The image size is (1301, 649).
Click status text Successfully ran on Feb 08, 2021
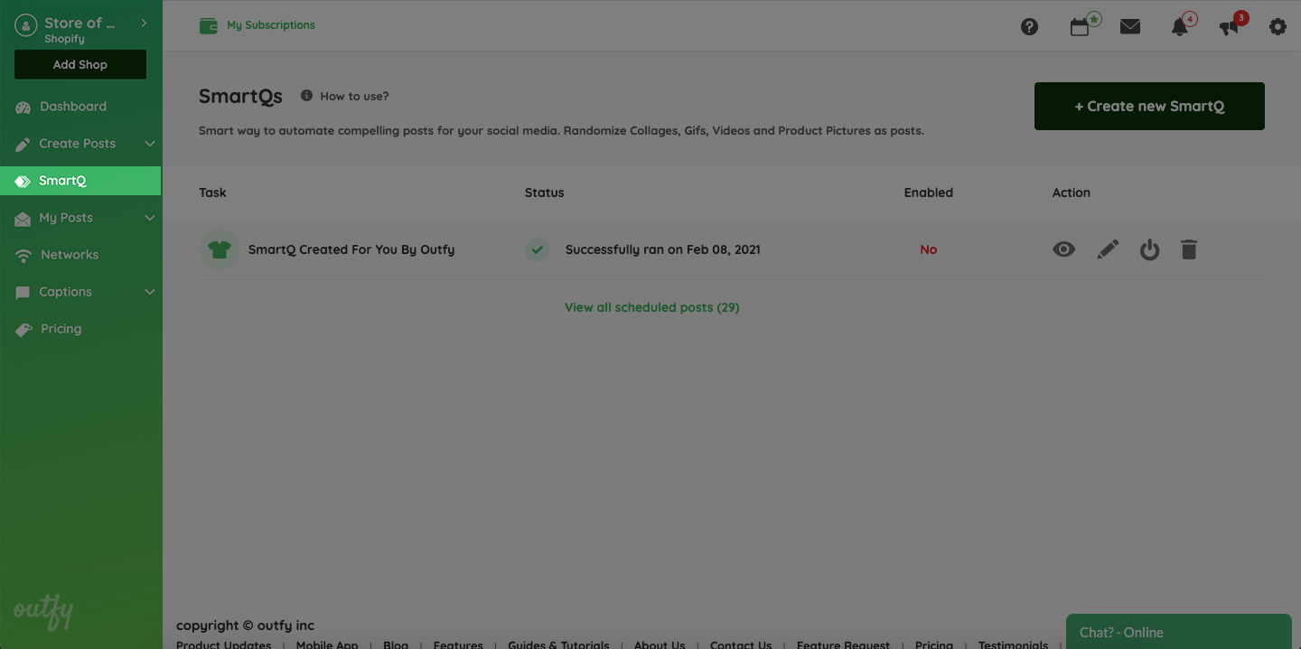(x=663, y=249)
